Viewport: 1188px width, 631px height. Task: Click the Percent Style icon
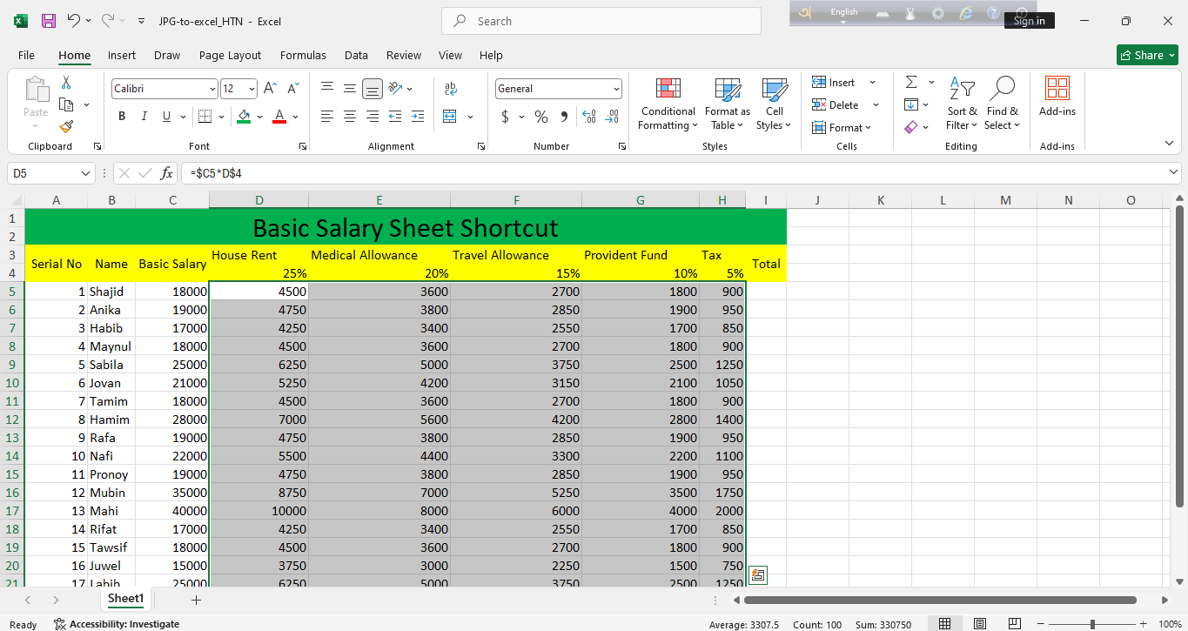pos(540,117)
